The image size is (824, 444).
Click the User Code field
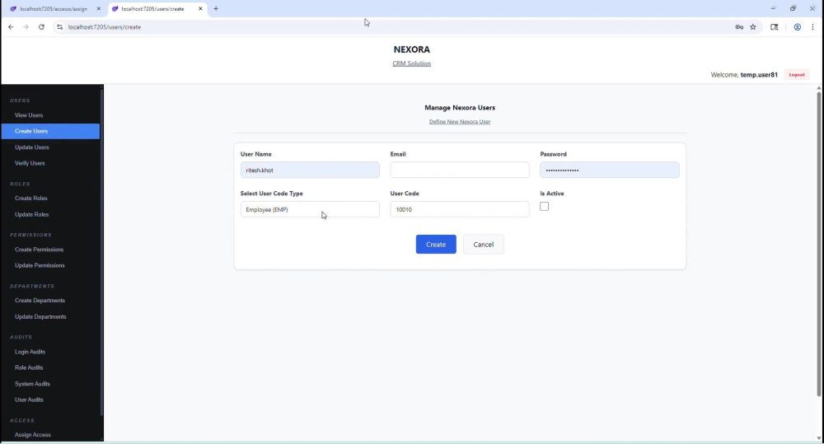[459, 209]
